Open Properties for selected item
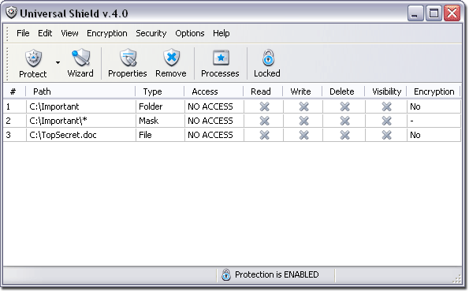Screen dimensions: 469x291 [x=128, y=63]
